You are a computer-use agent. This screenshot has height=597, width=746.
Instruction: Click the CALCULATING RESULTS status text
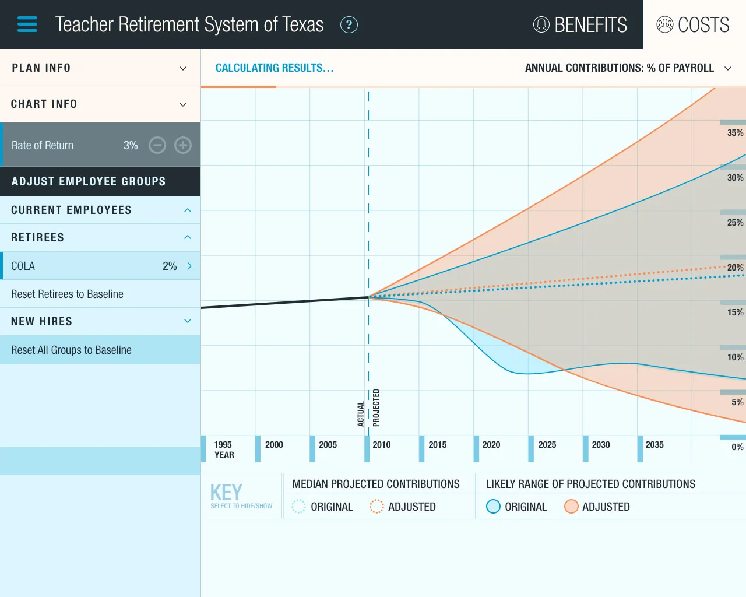pyautogui.click(x=275, y=68)
